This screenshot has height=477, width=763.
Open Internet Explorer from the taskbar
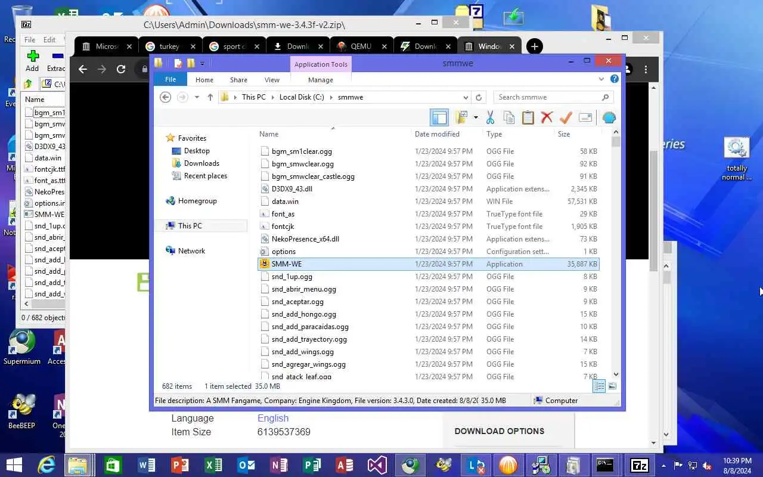coord(46,465)
